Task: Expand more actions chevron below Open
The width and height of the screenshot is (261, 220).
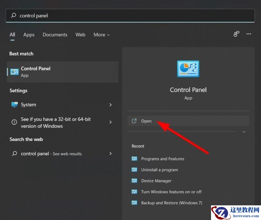Action: (244, 132)
